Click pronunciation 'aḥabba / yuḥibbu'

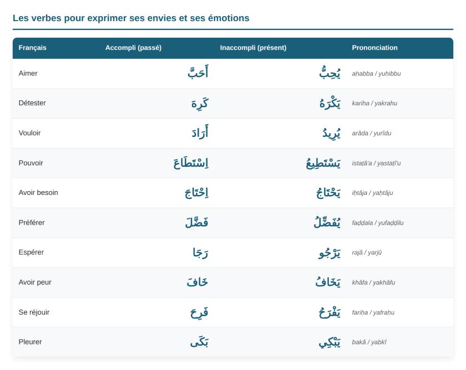[376, 74]
